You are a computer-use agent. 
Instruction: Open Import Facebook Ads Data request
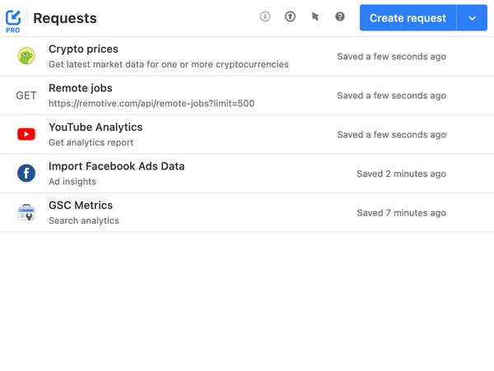coord(116,166)
